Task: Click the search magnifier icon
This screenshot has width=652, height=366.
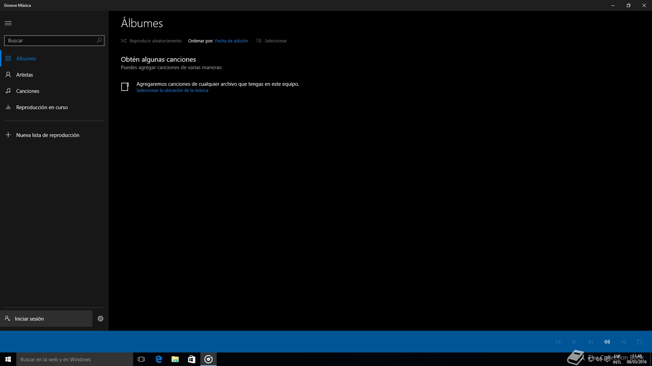Action: click(x=99, y=40)
